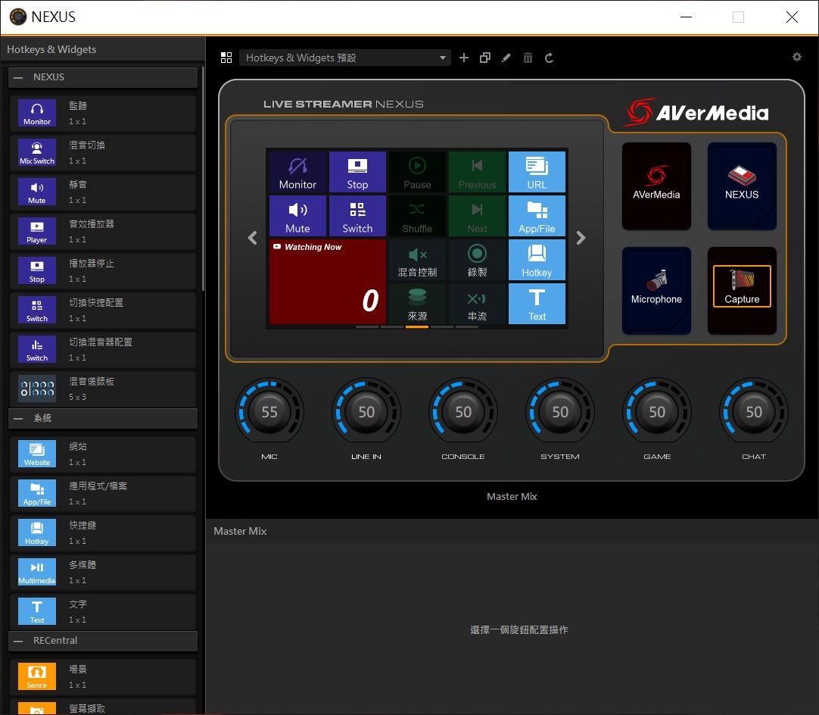Click the Mute tile on the device screen

pos(297,216)
